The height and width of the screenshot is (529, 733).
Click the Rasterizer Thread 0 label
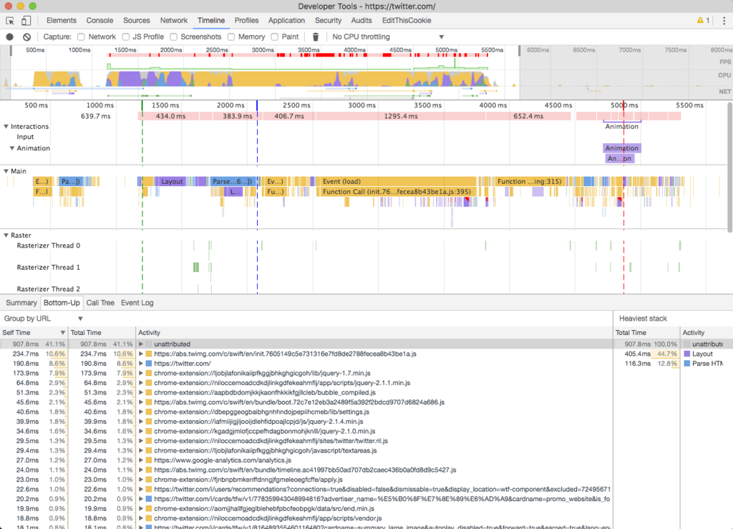coord(49,246)
